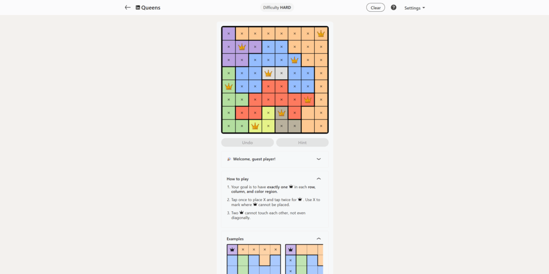Click the first example board thumbnail

pyautogui.click(x=254, y=259)
